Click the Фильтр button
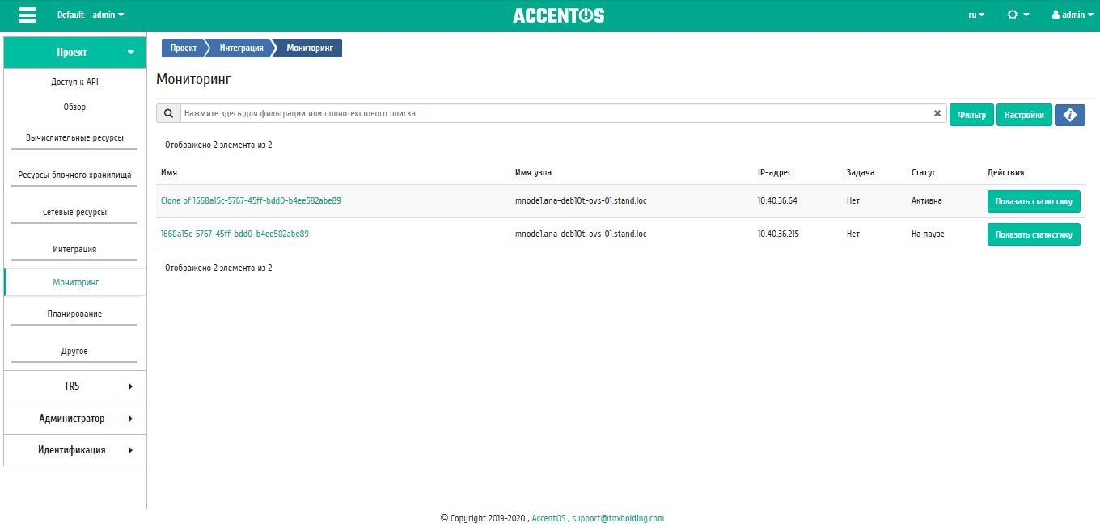 [971, 116]
